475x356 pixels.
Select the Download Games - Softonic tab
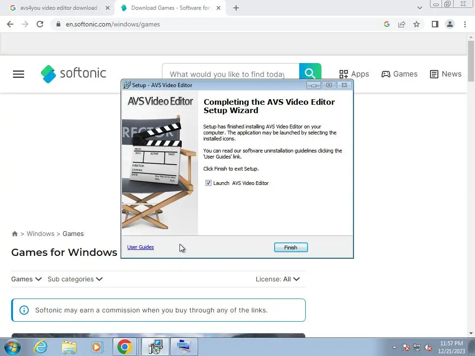click(170, 8)
